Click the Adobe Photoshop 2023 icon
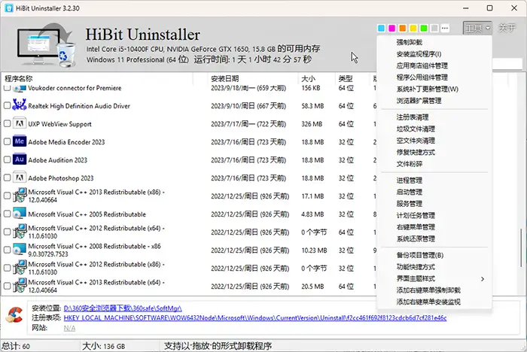This screenshot has width=527, height=352. tap(19, 178)
